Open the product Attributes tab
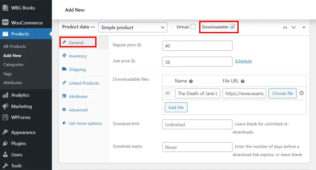316x170 pixels. point(84,96)
